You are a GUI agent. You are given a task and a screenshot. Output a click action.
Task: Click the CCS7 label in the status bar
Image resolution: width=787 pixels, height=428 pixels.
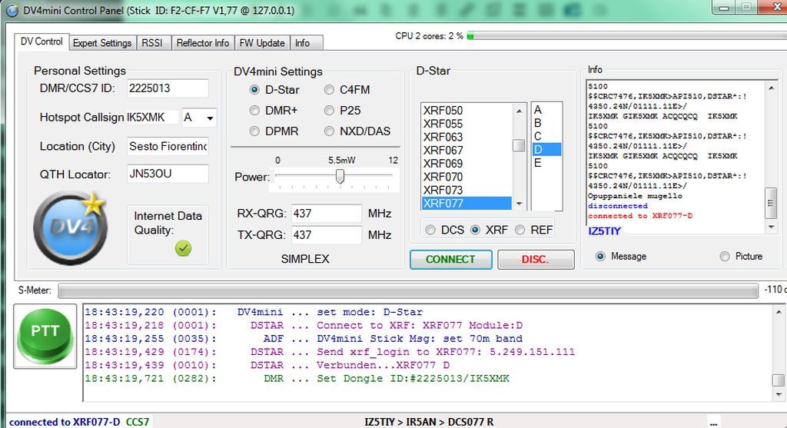click(138, 422)
